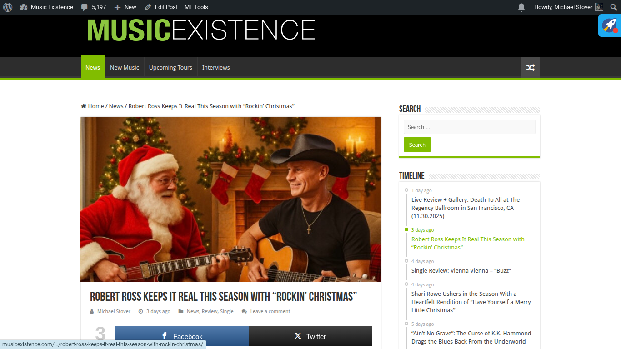
Task: Click the Home breadcrumb with house icon
Action: pos(92,106)
